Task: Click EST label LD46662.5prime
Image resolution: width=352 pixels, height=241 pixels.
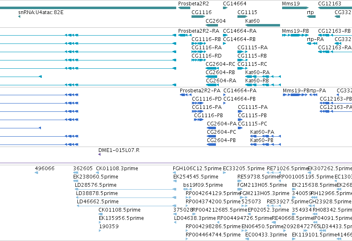Action: (98, 202)
